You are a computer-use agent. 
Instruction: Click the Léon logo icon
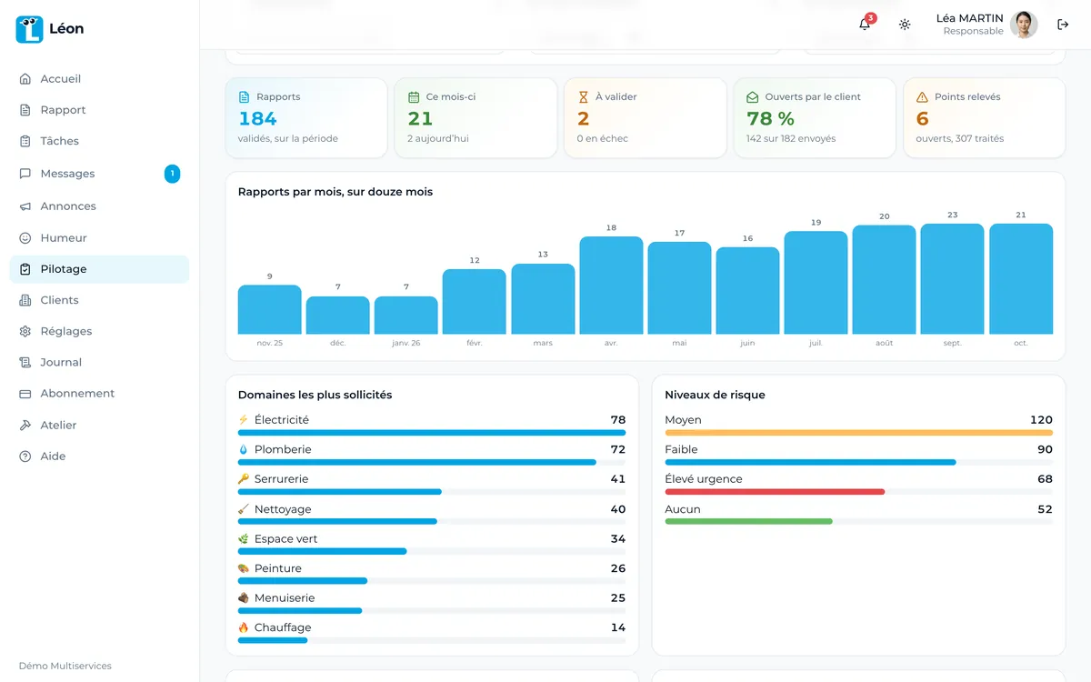pyautogui.click(x=29, y=29)
